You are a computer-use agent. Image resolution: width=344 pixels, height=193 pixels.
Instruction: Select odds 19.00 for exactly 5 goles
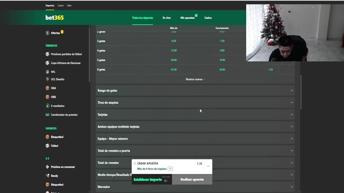pos(222,60)
